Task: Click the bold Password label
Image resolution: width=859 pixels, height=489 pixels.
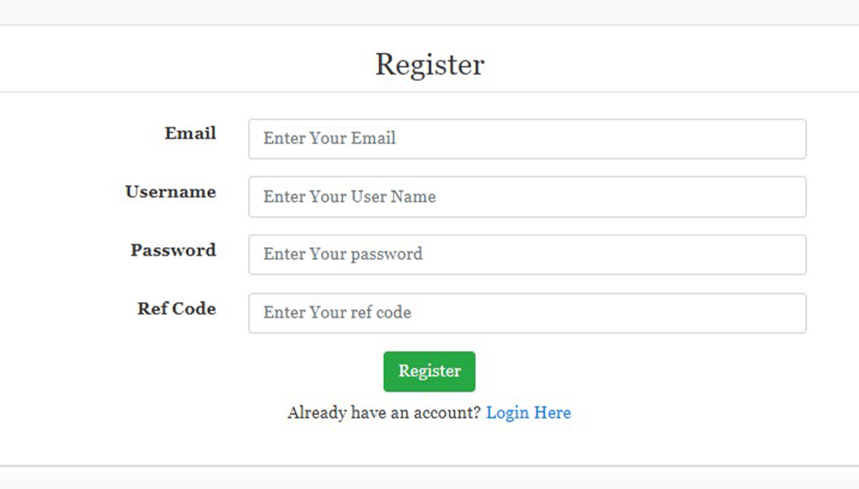Action: click(173, 250)
